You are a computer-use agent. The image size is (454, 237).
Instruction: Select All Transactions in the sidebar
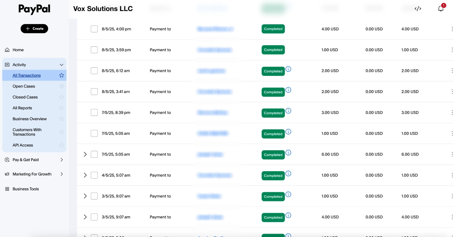pos(26,75)
